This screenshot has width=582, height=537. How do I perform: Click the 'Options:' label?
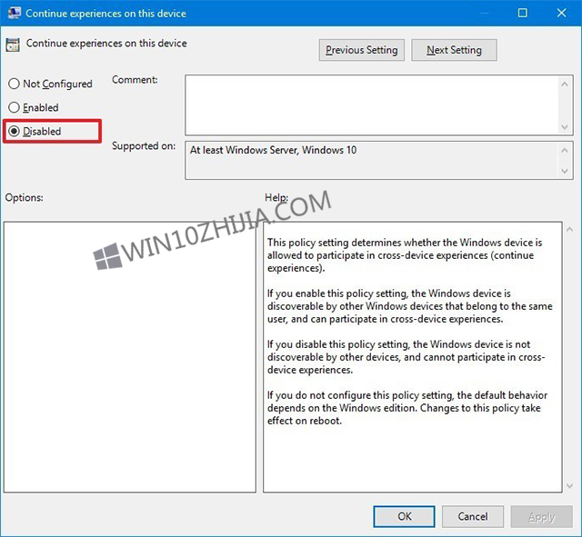pyautogui.click(x=25, y=198)
